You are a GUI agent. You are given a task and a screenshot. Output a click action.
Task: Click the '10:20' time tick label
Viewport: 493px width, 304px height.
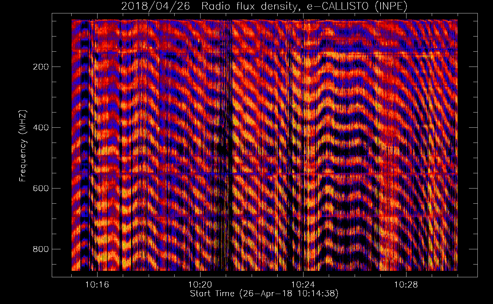click(x=200, y=285)
